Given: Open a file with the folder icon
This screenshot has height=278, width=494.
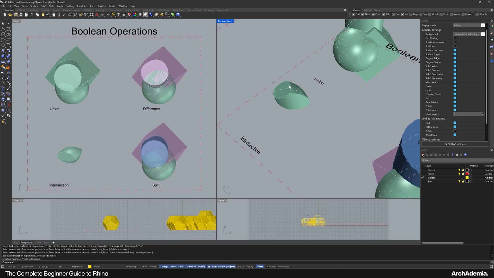Looking at the screenshot, I should 10,15.
